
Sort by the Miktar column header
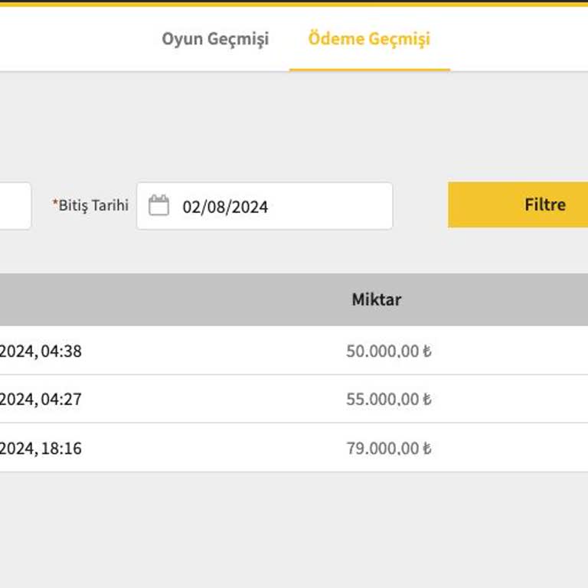coord(376,299)
